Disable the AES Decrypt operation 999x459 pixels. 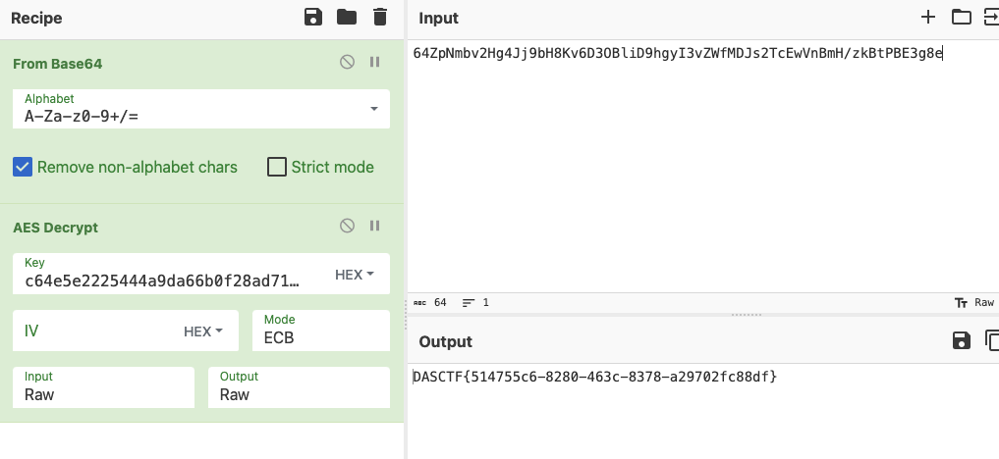pyautogui.click(x=347, y=227)
